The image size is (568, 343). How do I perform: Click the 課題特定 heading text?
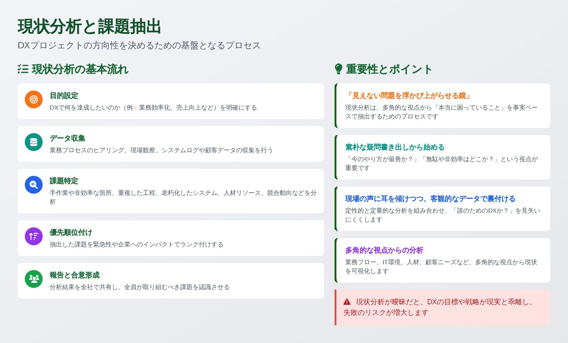(64, 181)
